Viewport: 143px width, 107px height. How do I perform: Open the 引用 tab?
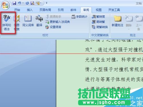(x=61, y=10)
